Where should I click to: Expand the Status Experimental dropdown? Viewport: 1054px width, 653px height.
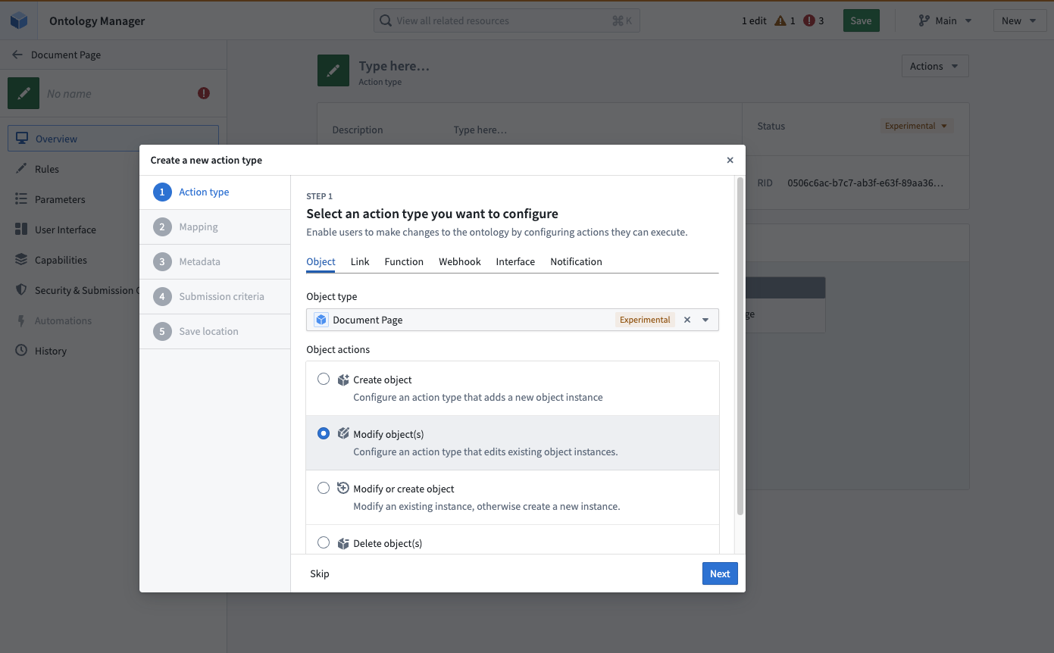[916, 126]
